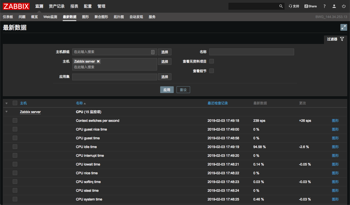Remove Zabbix server host tag

pyautogui.click(x=98, y=61)
